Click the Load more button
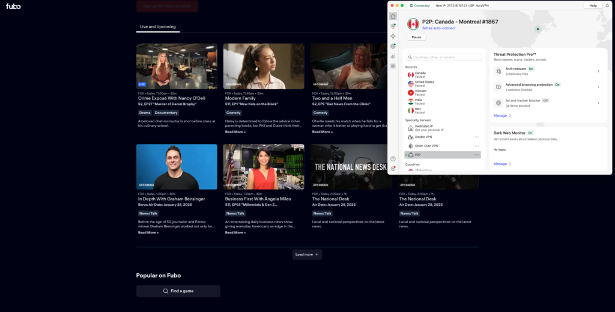 tap(307, 254)
